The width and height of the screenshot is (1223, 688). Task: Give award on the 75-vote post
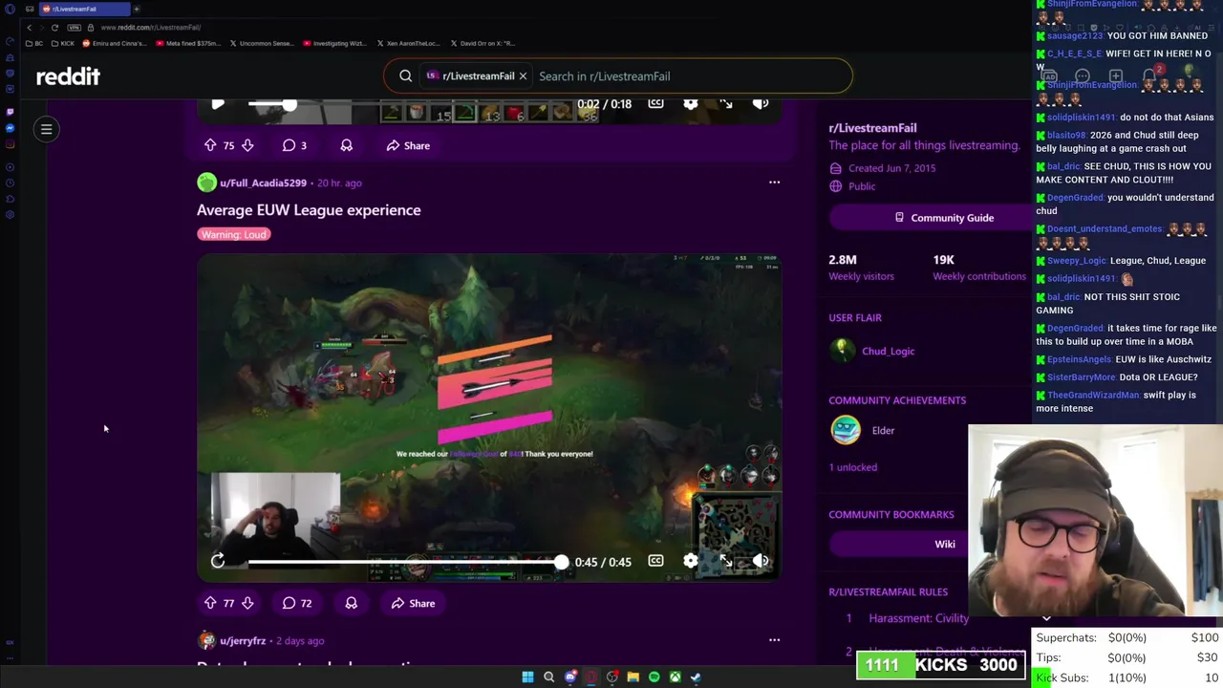[x=346, y=145]
